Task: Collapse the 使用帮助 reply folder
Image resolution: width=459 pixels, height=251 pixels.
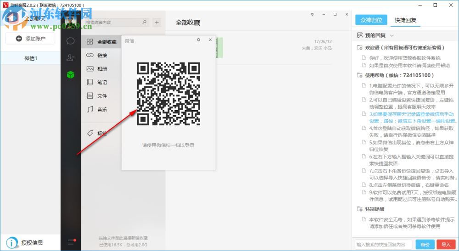Action: pos(360,75)
